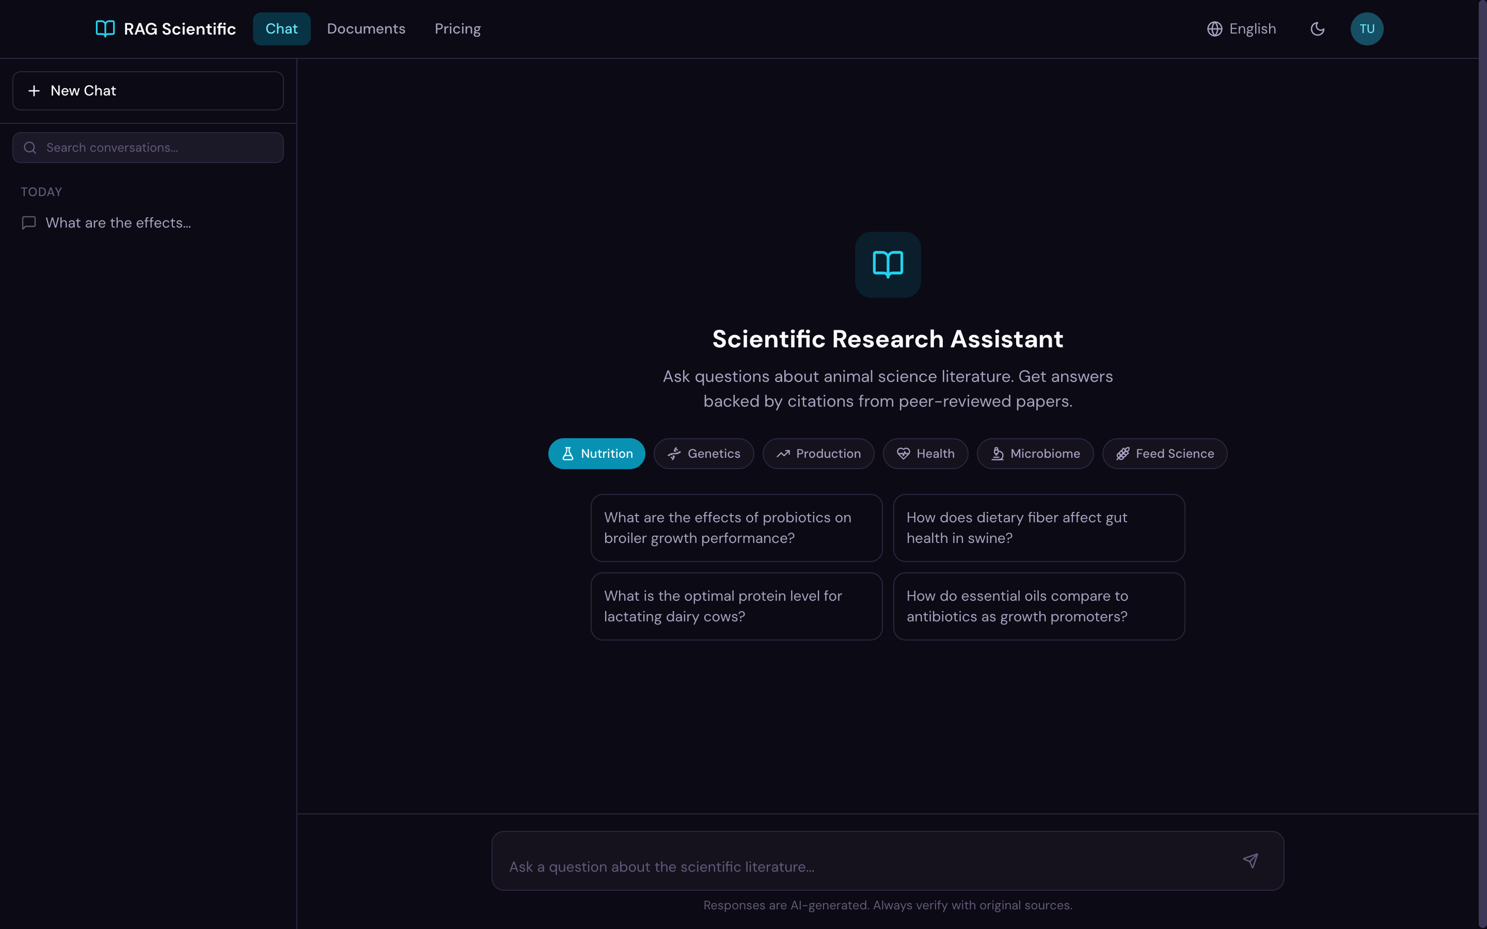Click the chat bubble icon beside today's conversation
The image size is (1487, 929).
(28, 222)
